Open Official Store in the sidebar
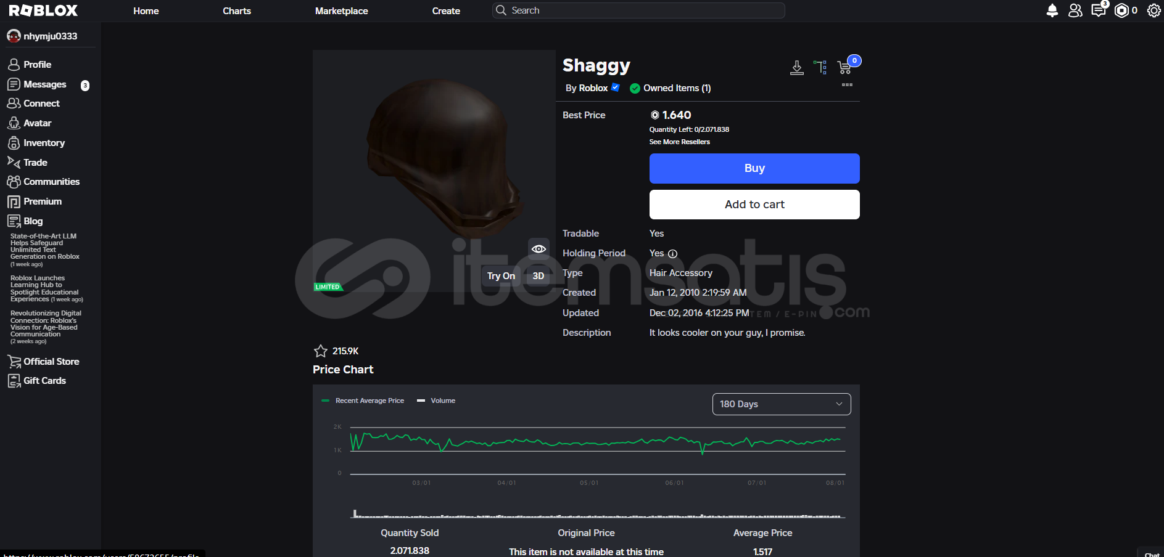The height and width of the screenshot is (557, 1164). tap(43, 362)
